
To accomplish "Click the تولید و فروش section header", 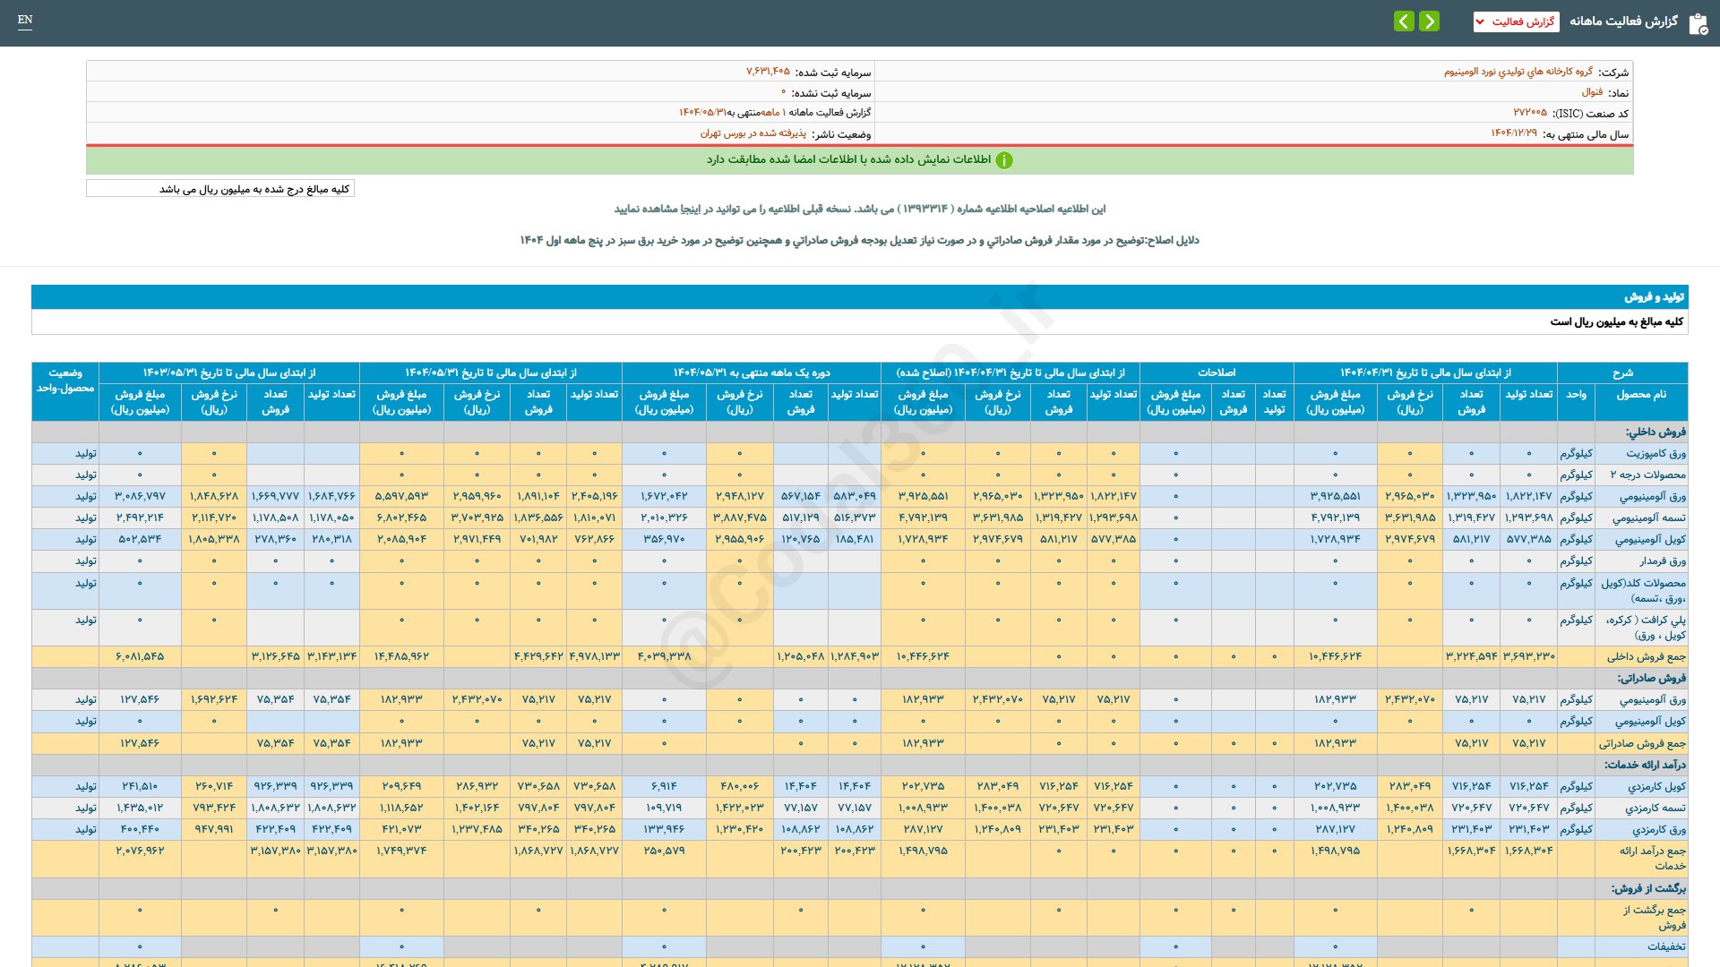I will (x=1654, y=296).
